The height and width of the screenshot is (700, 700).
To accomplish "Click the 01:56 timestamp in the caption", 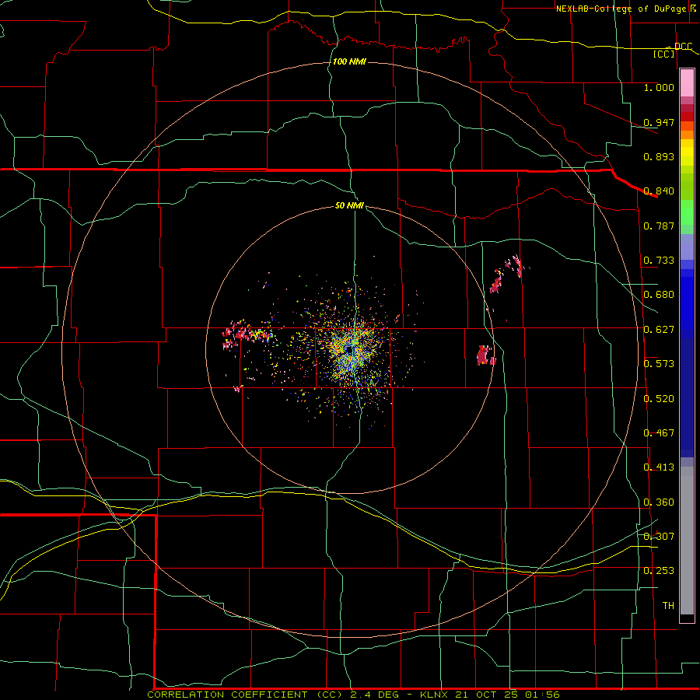I will pos(543,695).
